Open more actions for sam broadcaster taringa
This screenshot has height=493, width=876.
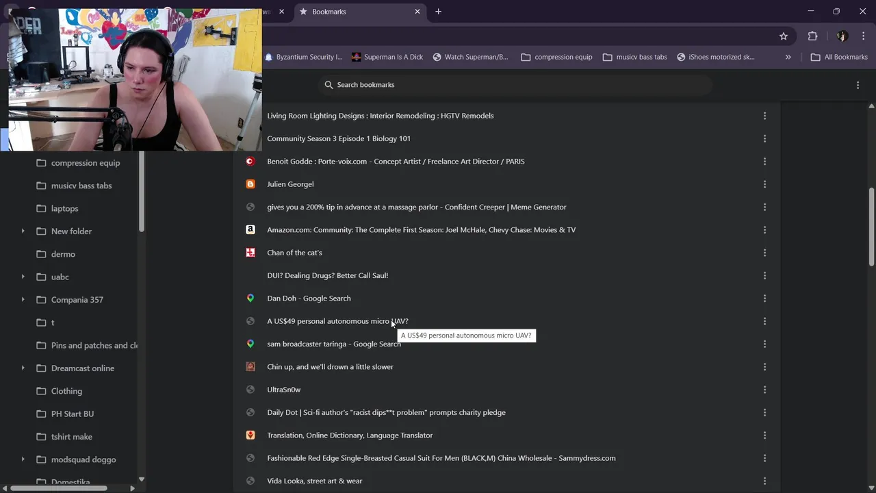(764, 344)
